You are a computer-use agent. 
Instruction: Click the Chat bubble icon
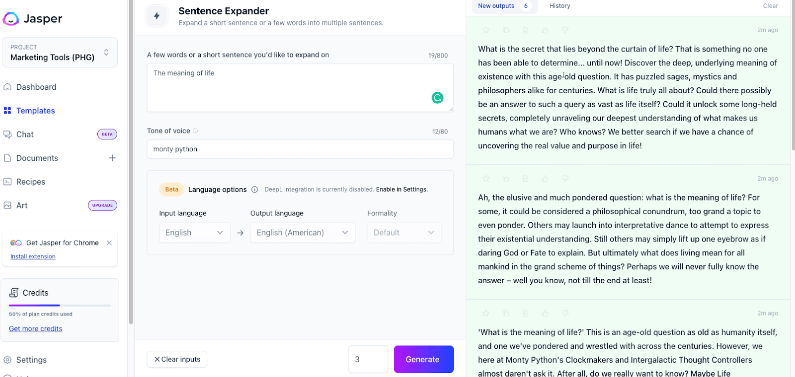7,134
